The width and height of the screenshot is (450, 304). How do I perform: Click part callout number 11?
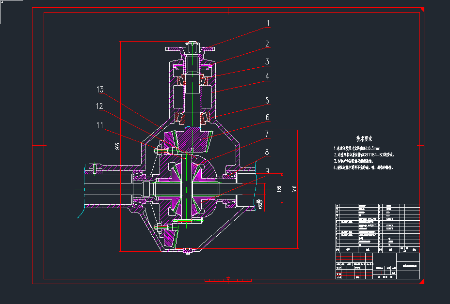tap(100, 125)
